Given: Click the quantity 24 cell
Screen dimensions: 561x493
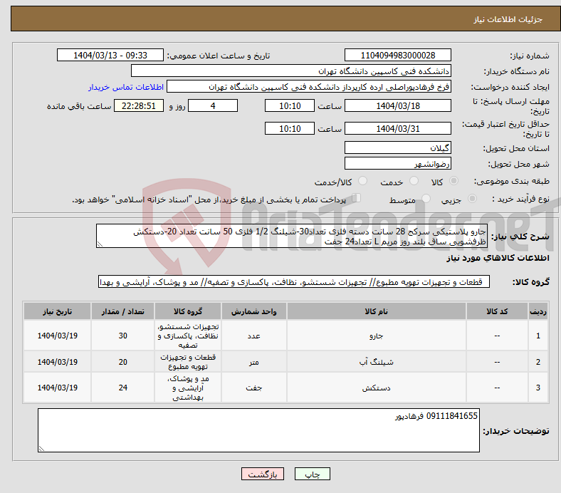Looking at the screenshot, I should click(122, 388).
